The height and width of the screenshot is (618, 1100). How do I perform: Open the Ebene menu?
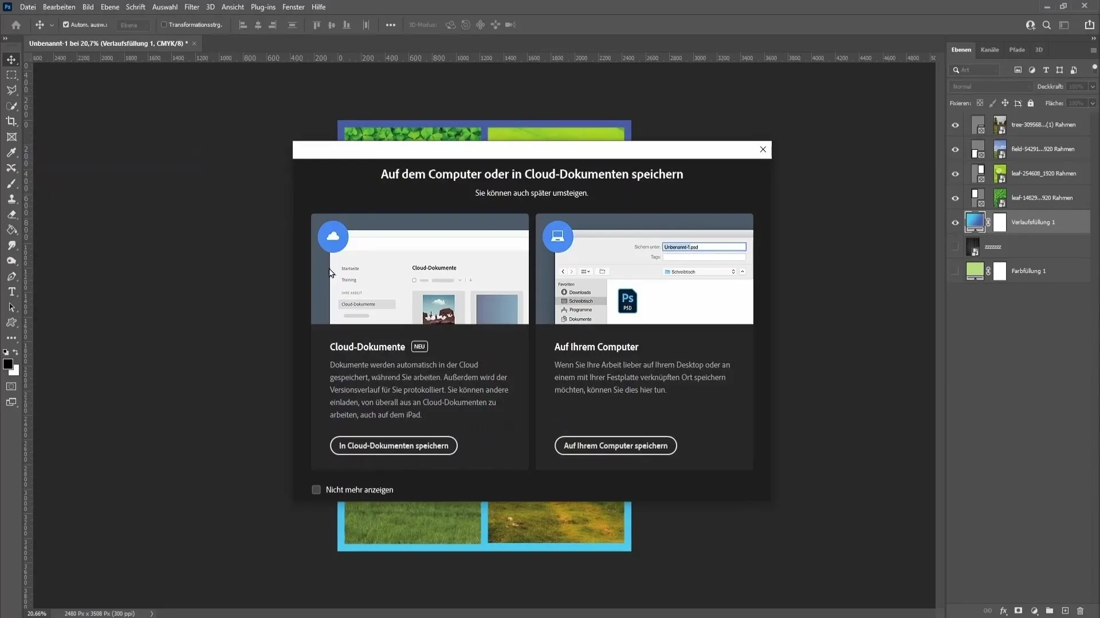(x=110, y=7)
